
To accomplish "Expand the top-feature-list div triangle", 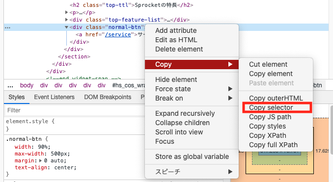I will click(x=66, y=20).
